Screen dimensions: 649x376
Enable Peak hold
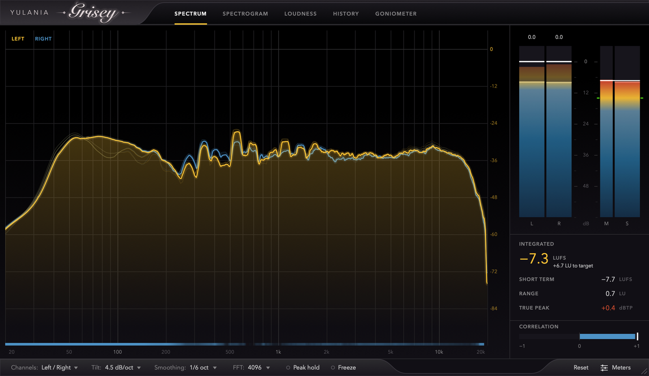point(303,367)
